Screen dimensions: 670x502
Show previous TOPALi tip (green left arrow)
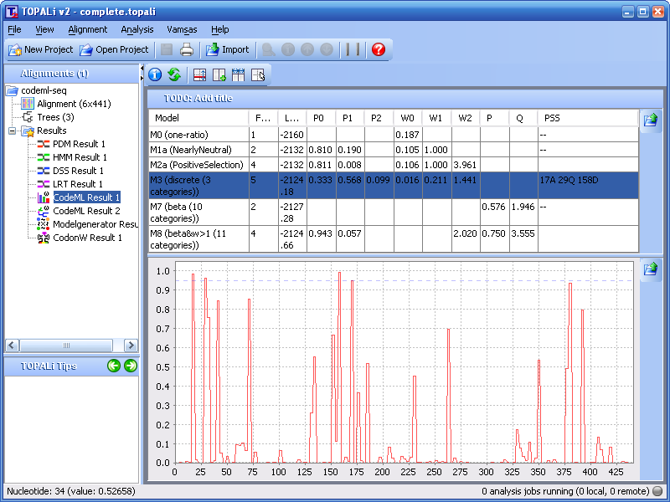click(x=114, y=366)
